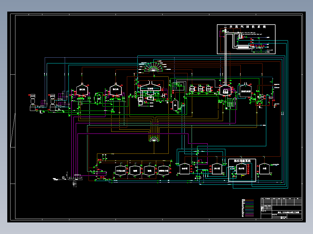Click the 热水储能系统 title text
Viewport: 313px width, 234px height.
pos(242,161)
